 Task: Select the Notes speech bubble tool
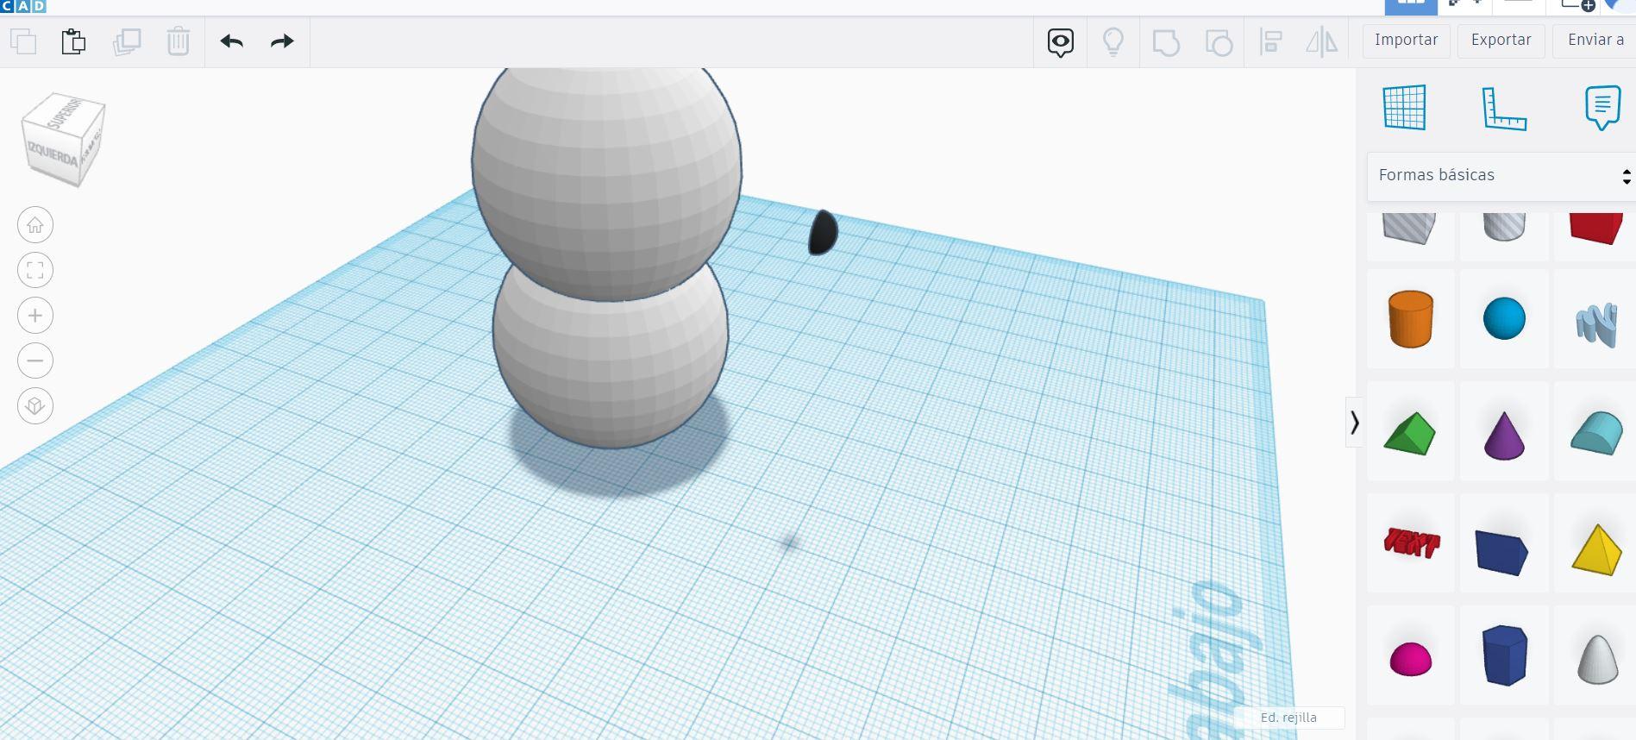1602,108
